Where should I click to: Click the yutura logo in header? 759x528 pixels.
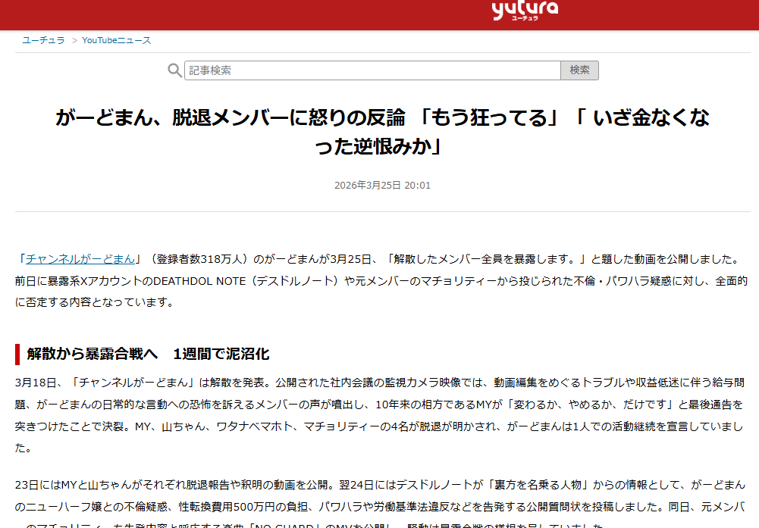(x=525, y=11)
